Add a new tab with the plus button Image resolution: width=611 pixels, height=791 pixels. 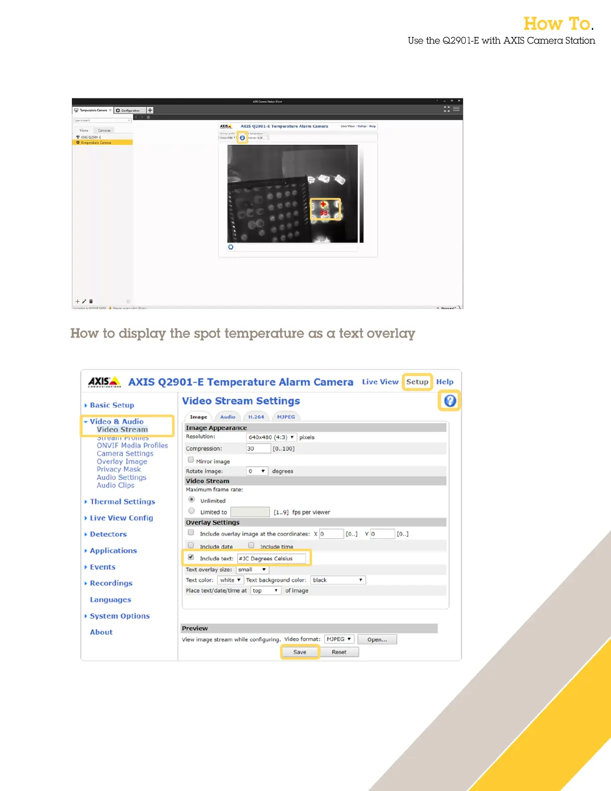click(x=150, y=110)
